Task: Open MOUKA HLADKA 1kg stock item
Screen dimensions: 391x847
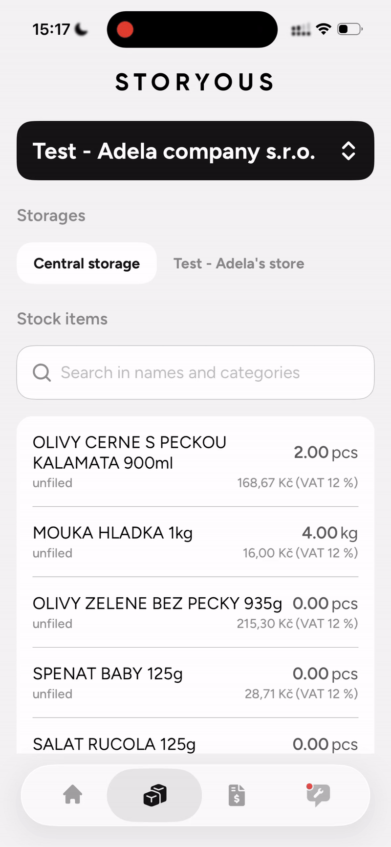Action: click(x=113, y=533)
